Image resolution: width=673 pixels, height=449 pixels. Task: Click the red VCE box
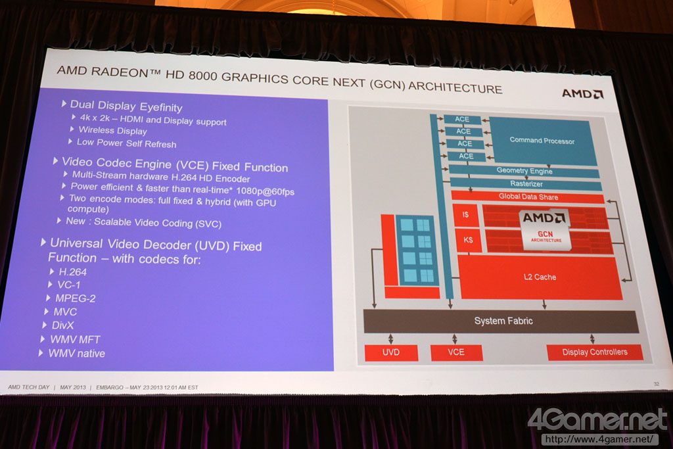[456, 352]
